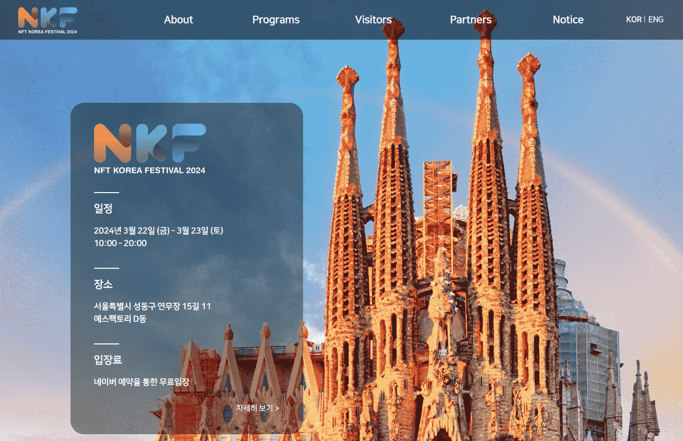Image resolution: width=683 pixels, height=441 pixels.
Task: Click the 일정 heading
Action: (x=103, y=208)
